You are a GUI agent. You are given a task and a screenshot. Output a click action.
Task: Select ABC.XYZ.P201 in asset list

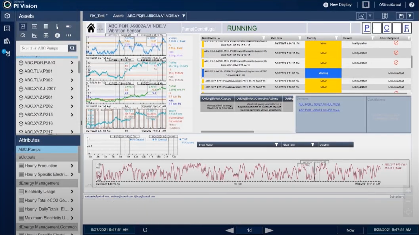[x=38, y=97]
